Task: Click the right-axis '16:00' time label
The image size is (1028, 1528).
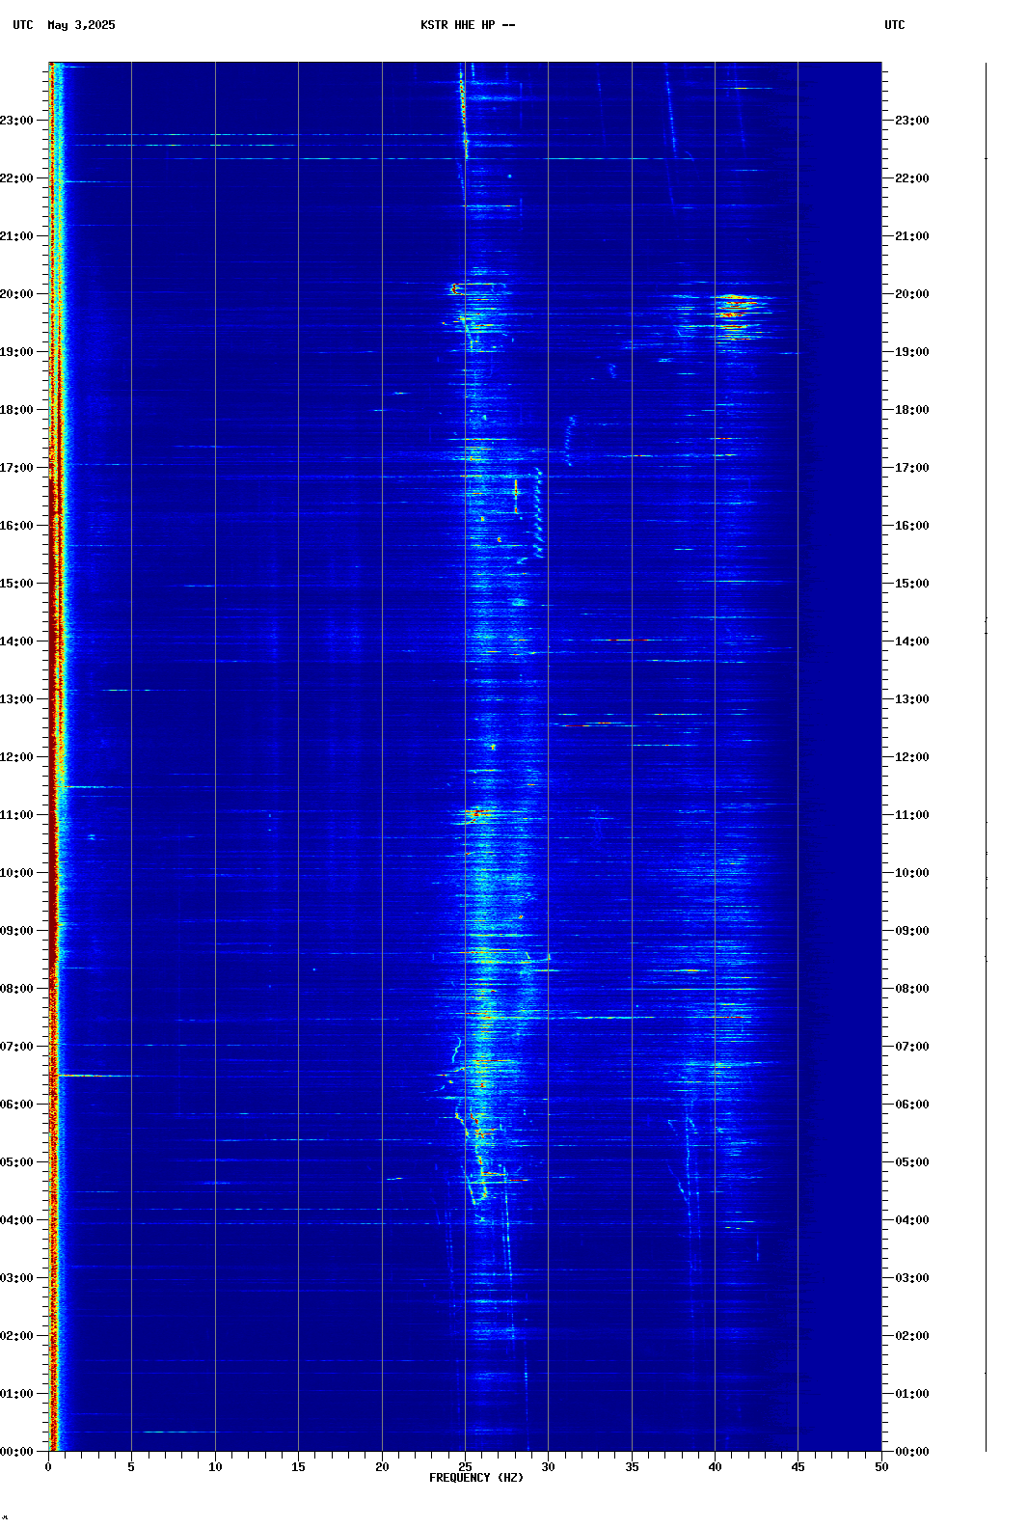Action: point(912,526)
